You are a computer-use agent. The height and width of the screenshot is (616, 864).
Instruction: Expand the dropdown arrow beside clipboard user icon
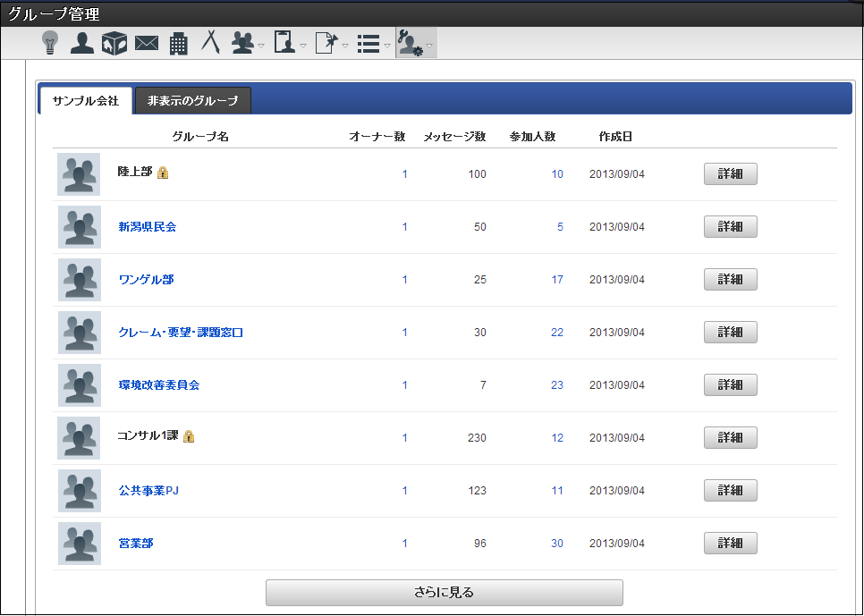[303, 46]
